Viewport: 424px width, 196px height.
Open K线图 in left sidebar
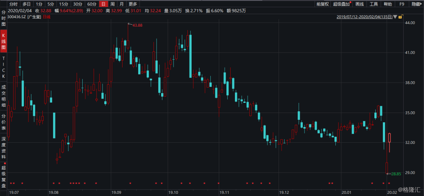3,42
